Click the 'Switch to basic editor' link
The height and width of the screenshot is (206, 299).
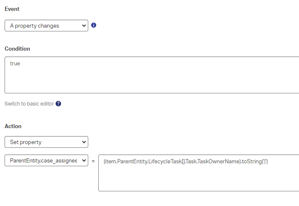click(29, 104)
